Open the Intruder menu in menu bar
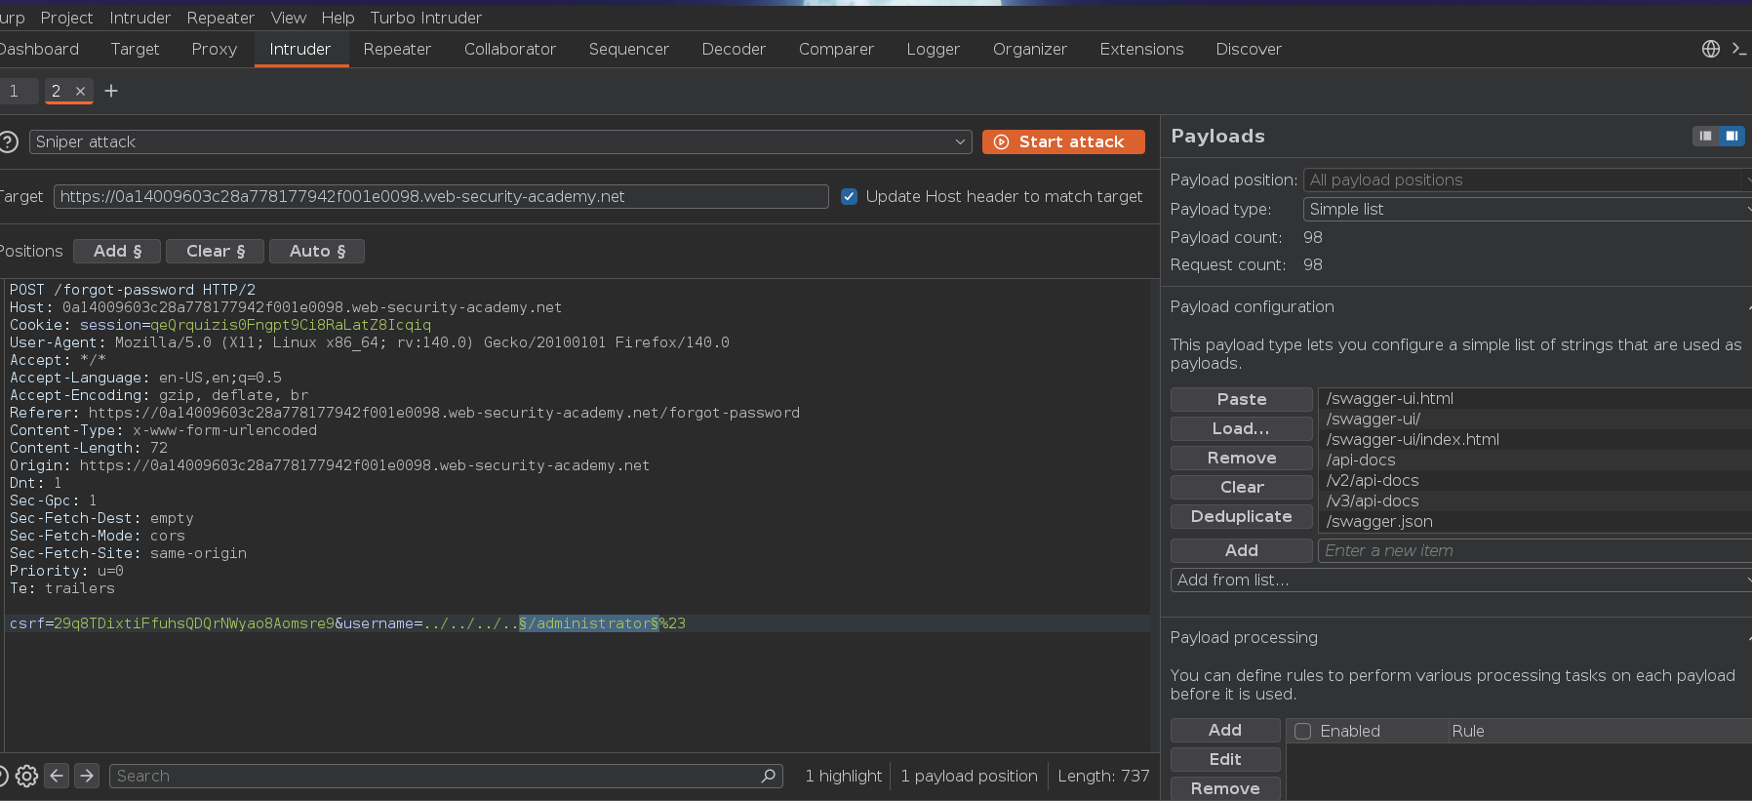The height and width of the screenshot is (801, 1752). click(x=139, y=18)
